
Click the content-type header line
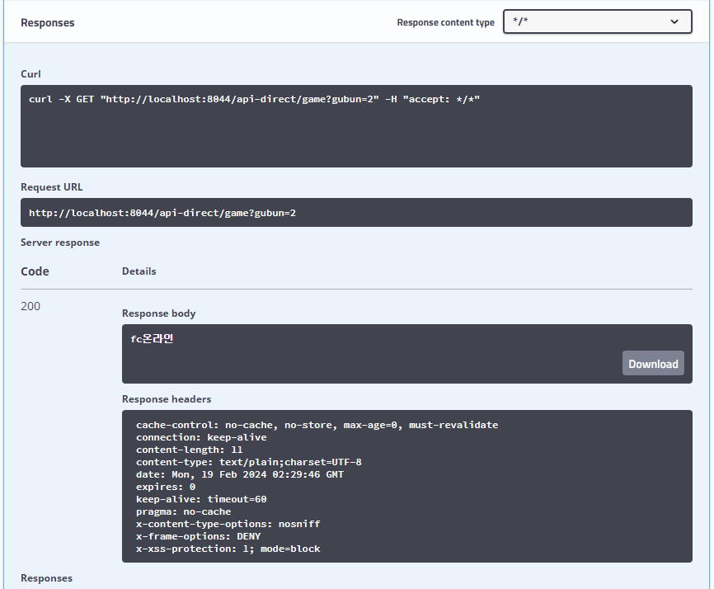249,462
